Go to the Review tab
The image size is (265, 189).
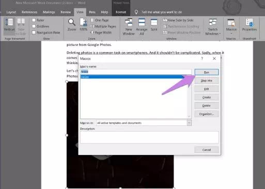click(66, 12)
